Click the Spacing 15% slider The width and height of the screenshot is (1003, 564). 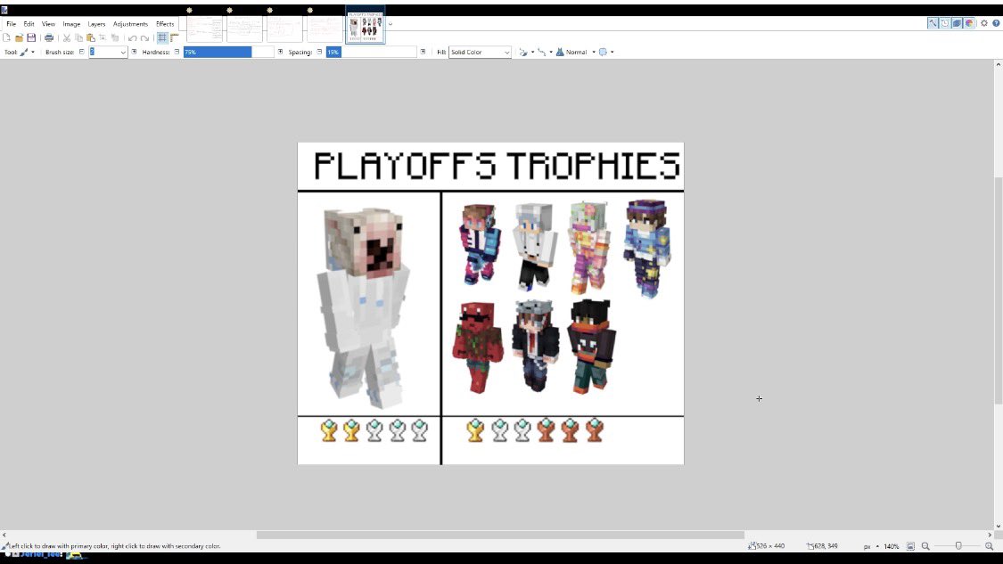[371, 52]
